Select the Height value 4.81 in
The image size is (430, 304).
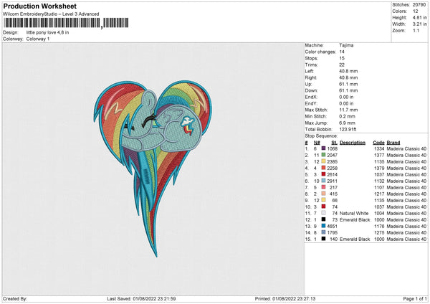(419, 17)
